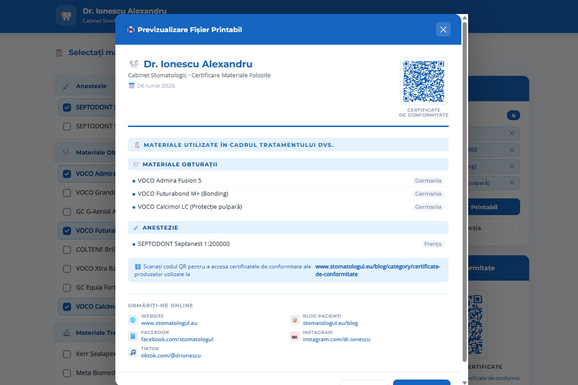578x385 pixels.
Task: Click the dialog vertical scrollbar
Action: click(464, 192)
